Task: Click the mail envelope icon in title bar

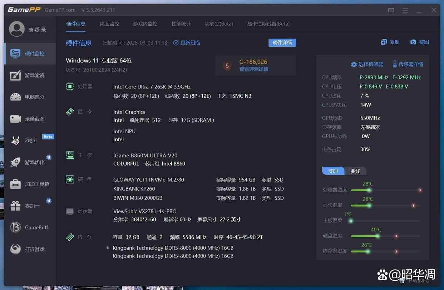Action: 391,10
